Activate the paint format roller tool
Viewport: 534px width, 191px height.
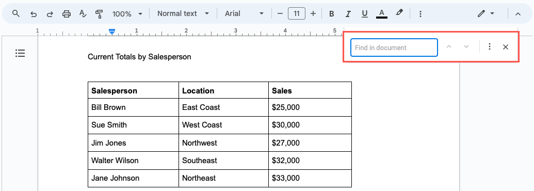click(x=99, y=14)
